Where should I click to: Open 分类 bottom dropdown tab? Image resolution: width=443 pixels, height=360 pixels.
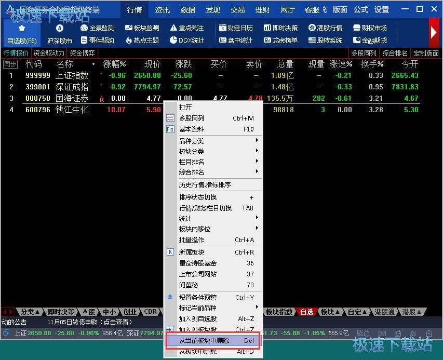pos(30,312)
